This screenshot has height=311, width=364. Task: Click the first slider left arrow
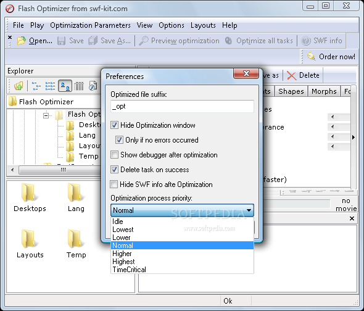pyautogui.click(x=333, y=117)
